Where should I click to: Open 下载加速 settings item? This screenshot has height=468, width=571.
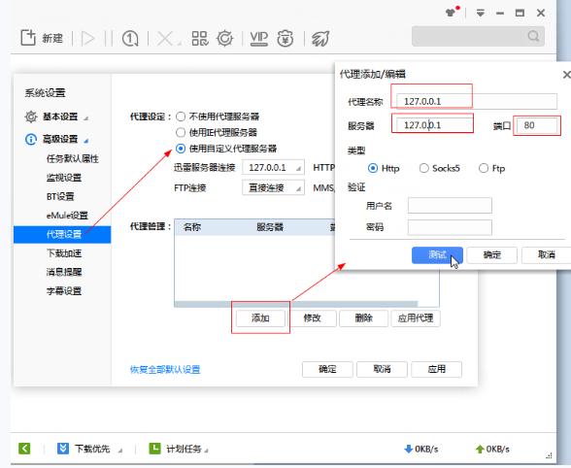[x=64, y=253]
